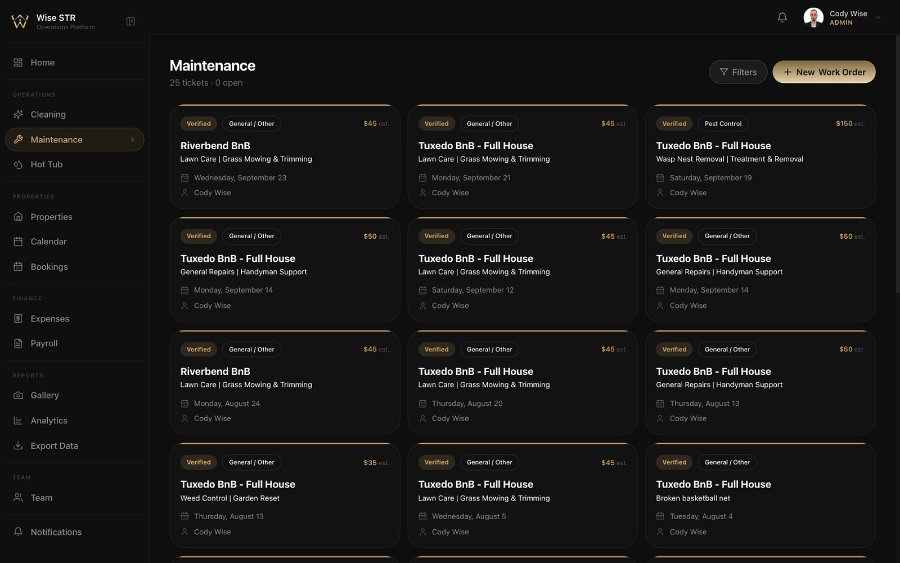
Task: Create a New Work Order
Action: click(x=824, y=72)
